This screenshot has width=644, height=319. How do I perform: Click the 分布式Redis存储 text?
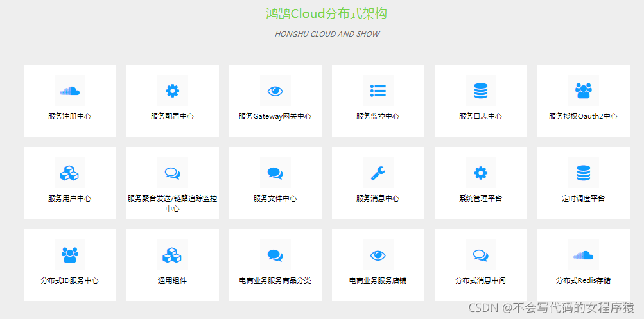coord(583,280)
